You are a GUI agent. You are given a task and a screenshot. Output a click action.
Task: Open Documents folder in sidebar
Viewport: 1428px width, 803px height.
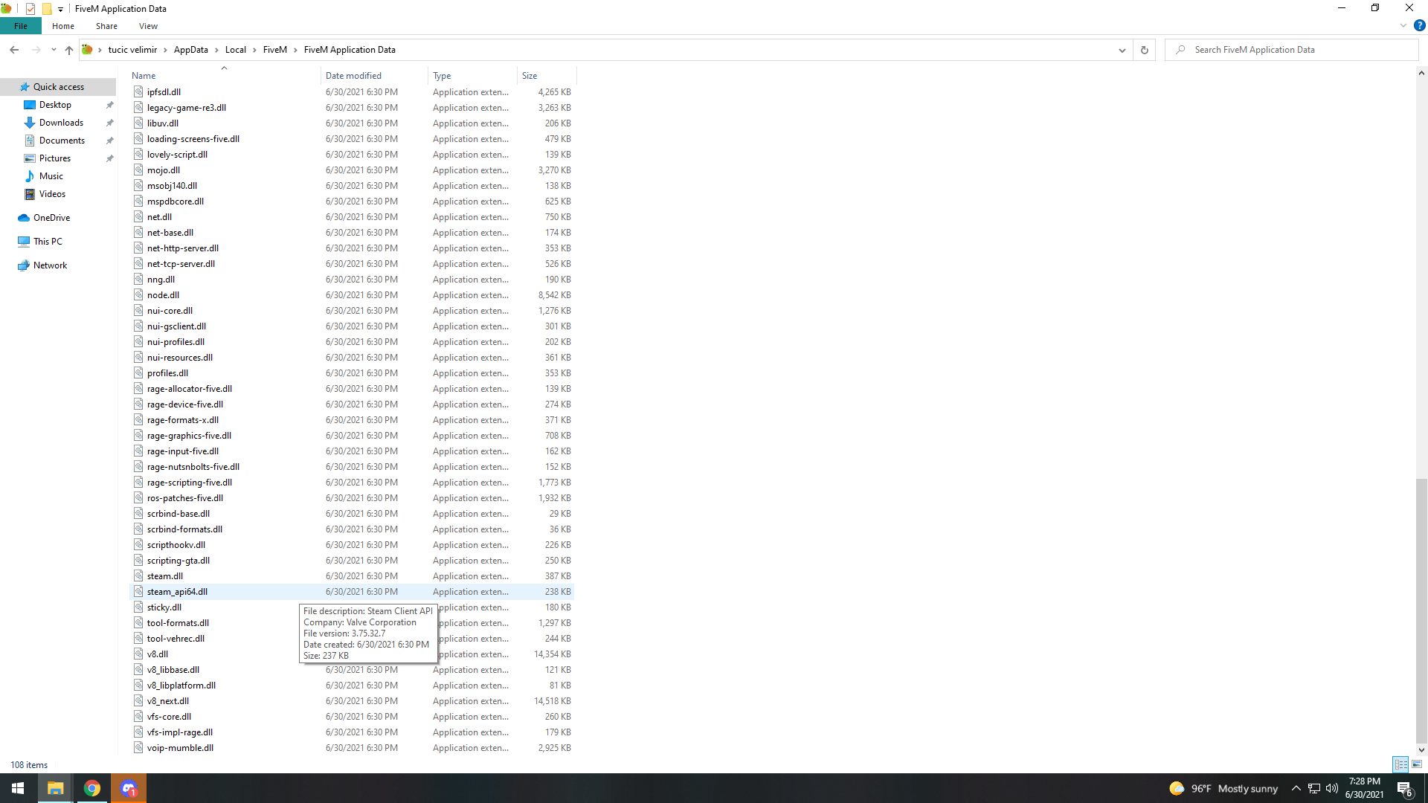[x=62, y=141]
